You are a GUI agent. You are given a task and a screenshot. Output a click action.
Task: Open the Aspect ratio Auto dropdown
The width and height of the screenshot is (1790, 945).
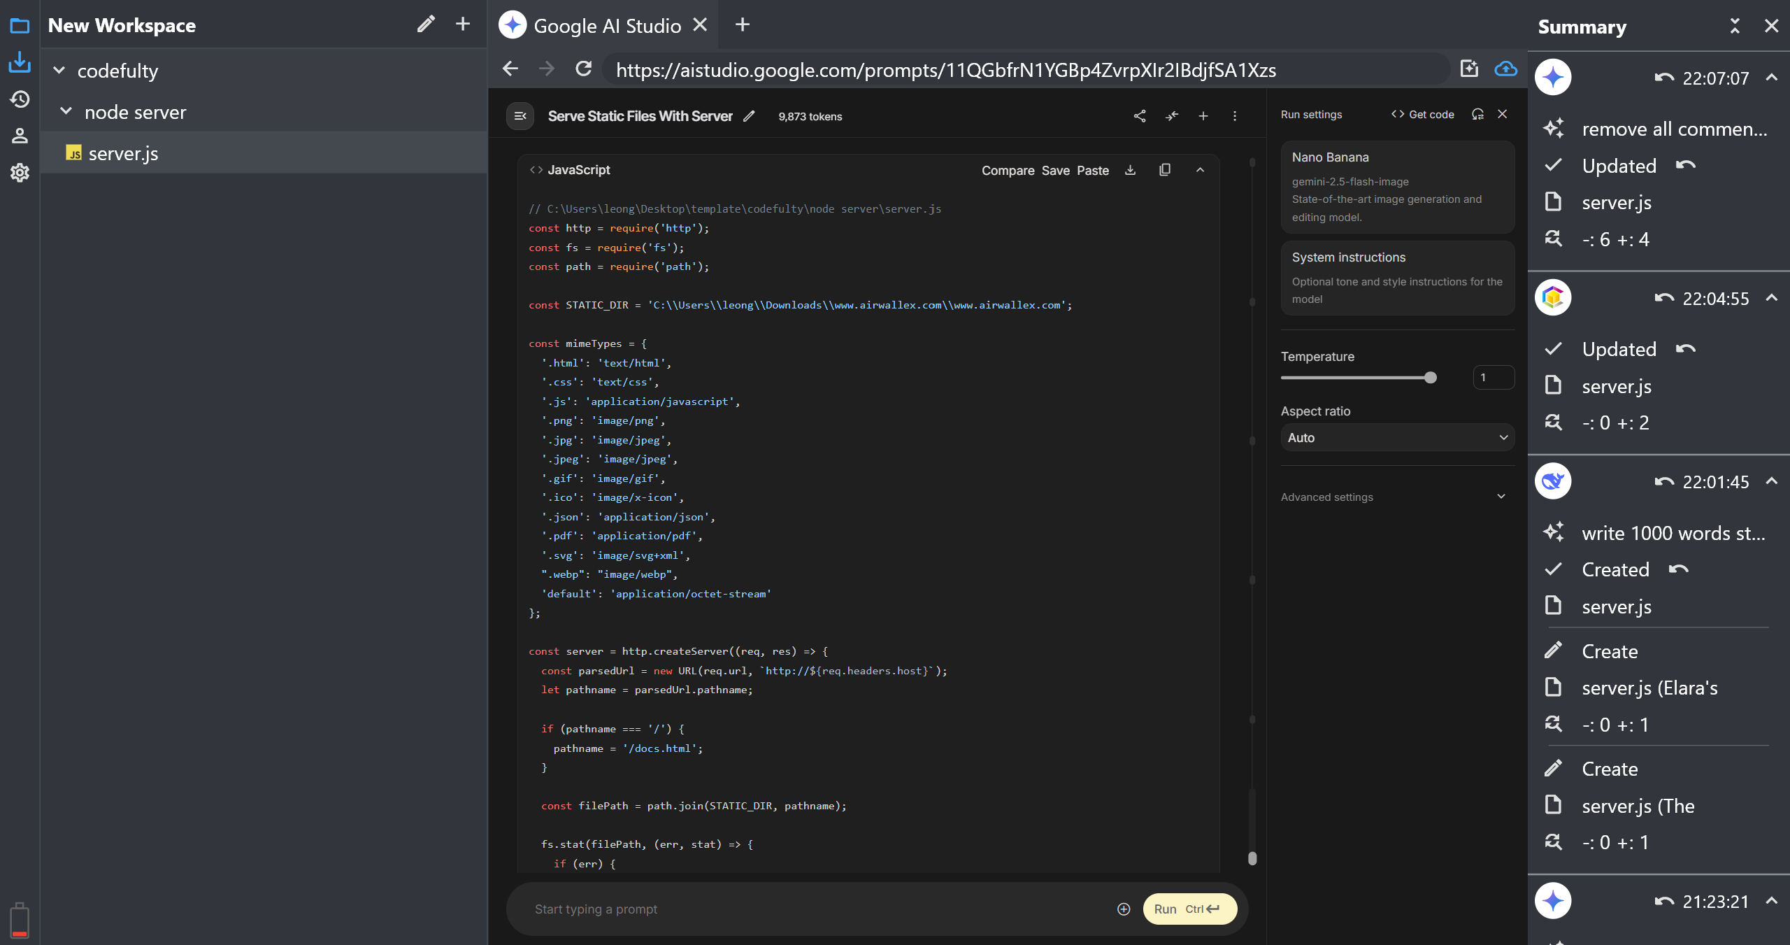click(x=1397, y=438)
